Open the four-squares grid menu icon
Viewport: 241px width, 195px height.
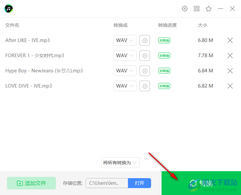click(x=197, y=9)
